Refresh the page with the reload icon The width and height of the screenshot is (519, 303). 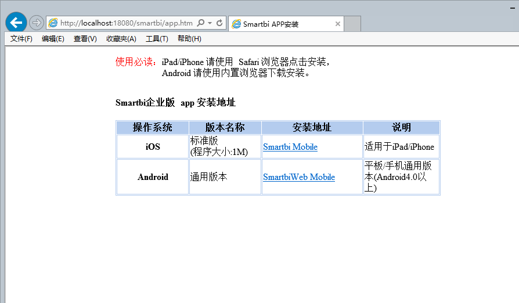pyautogui.click(x=219, y=23)
